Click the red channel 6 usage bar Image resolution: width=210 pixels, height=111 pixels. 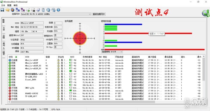(148, 33)
